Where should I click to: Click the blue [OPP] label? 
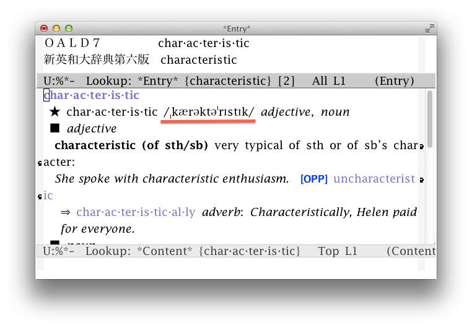[x=314, y=179]
